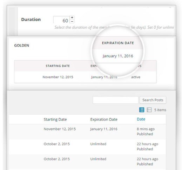Select second October 2, 2015 row
The image size is (182, 170).
pyautogui.click(x=87, y=162)
